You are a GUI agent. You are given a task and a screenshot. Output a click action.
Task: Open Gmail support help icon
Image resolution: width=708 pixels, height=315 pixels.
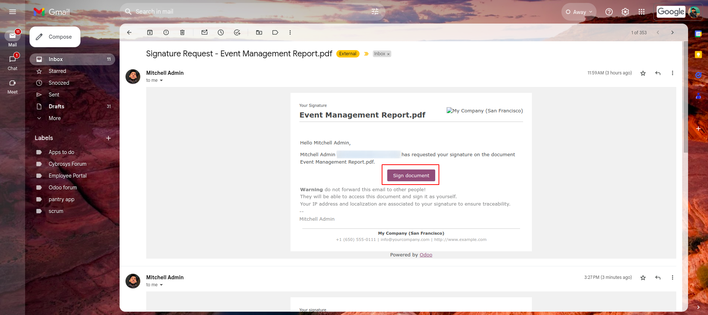point(609,12)
